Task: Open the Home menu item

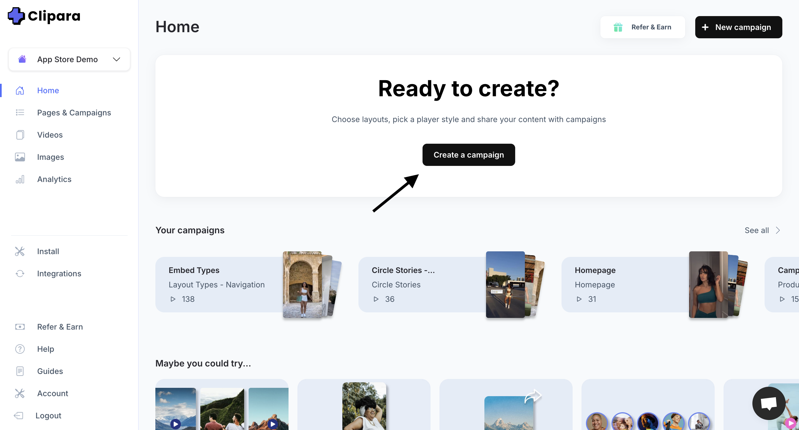Action: click(48, 90)
